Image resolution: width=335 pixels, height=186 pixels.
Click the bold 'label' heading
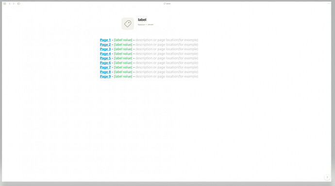[x=142, y=20]
